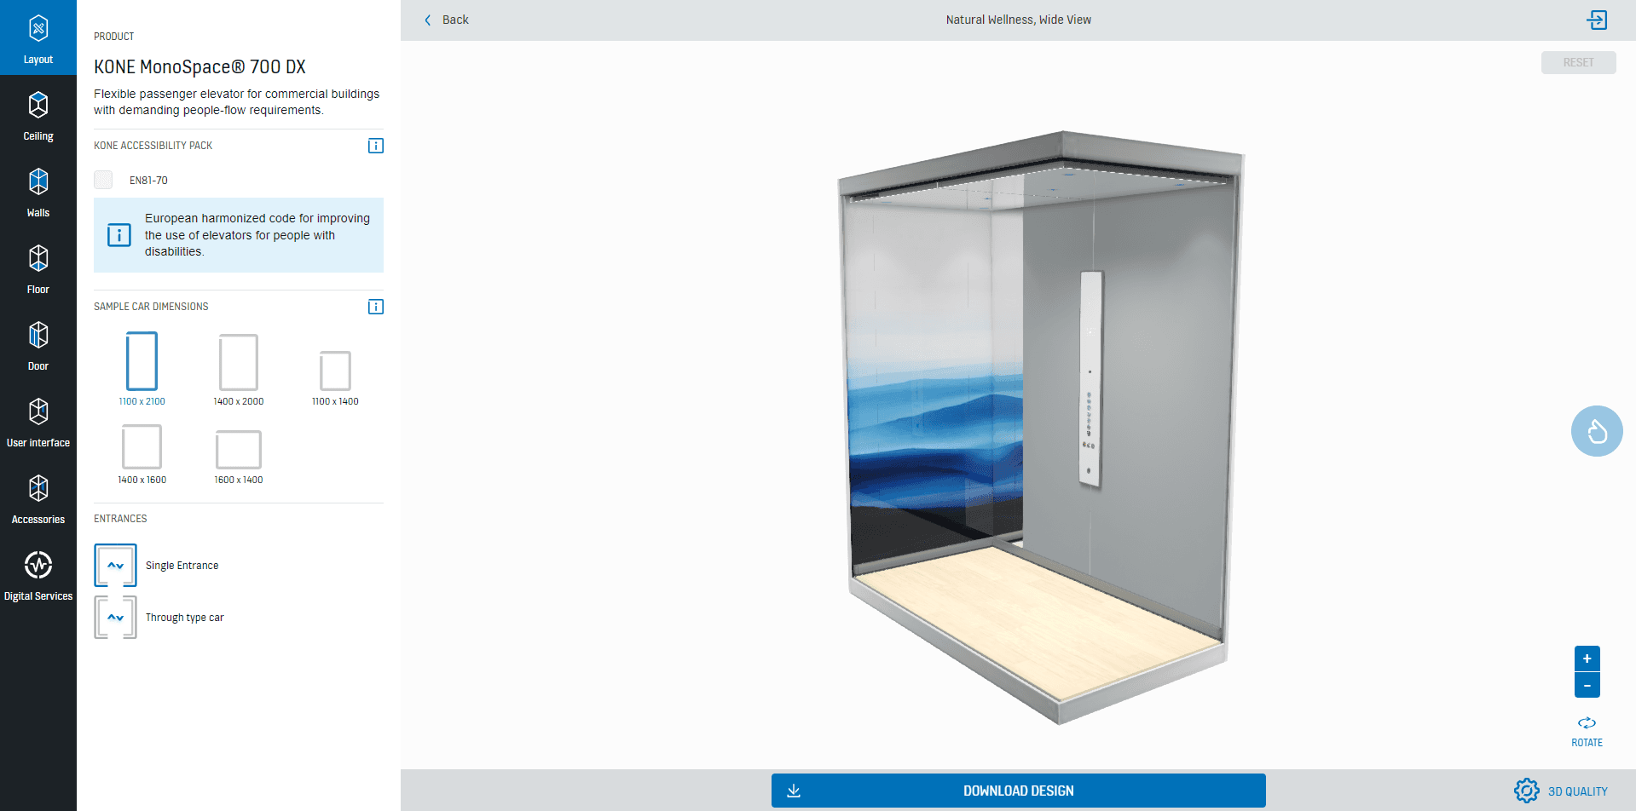Click the elevator control panel in 3D view

[1090, 379]
